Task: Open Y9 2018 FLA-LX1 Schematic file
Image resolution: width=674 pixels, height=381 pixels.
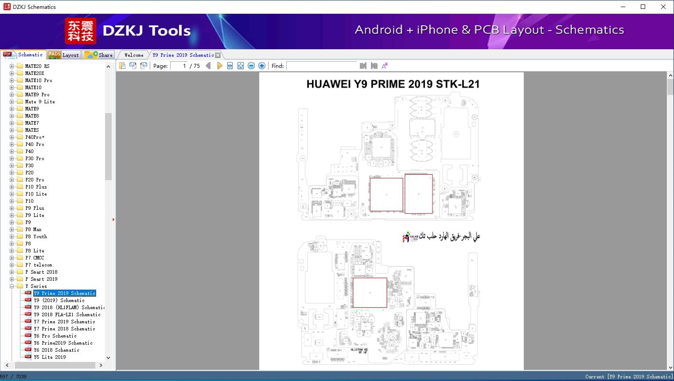Action: [67, 314]
